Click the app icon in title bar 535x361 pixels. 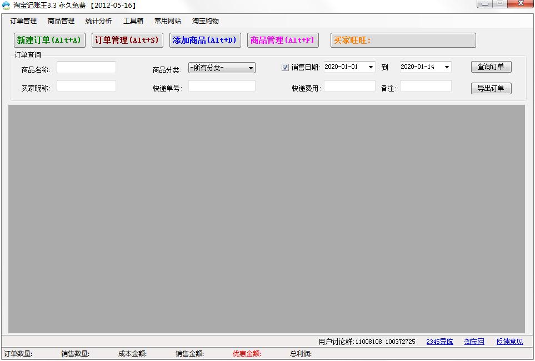click(6, 6)
